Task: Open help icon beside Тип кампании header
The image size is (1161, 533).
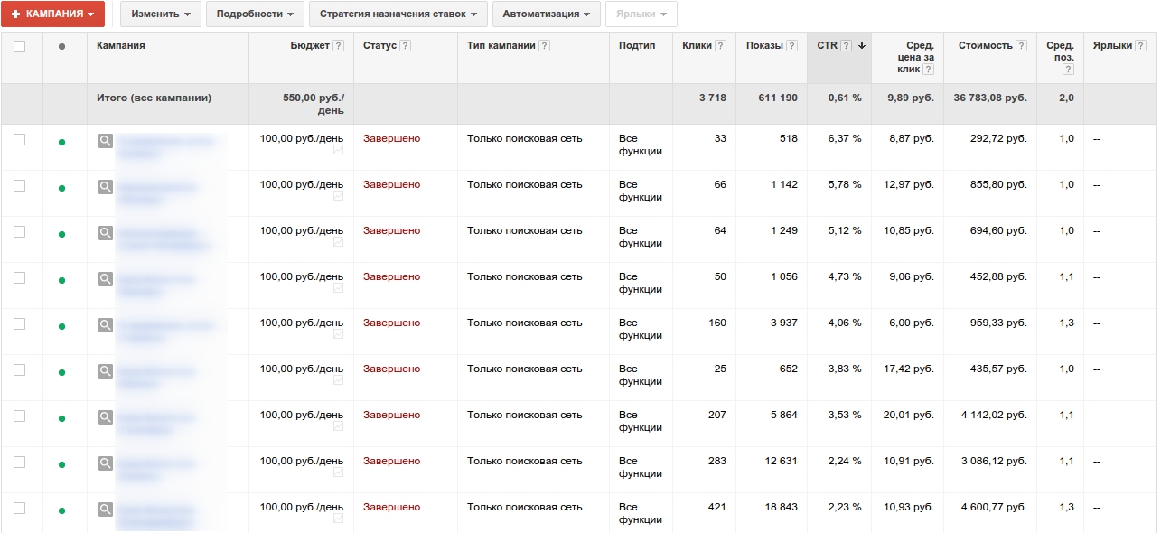Action: pyautogui.click(x=545, y=46)
